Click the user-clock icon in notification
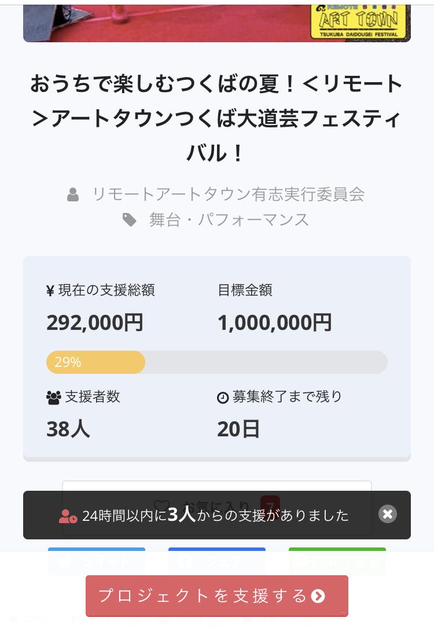This screenshot has height=636, width=434. click(68, 516)
